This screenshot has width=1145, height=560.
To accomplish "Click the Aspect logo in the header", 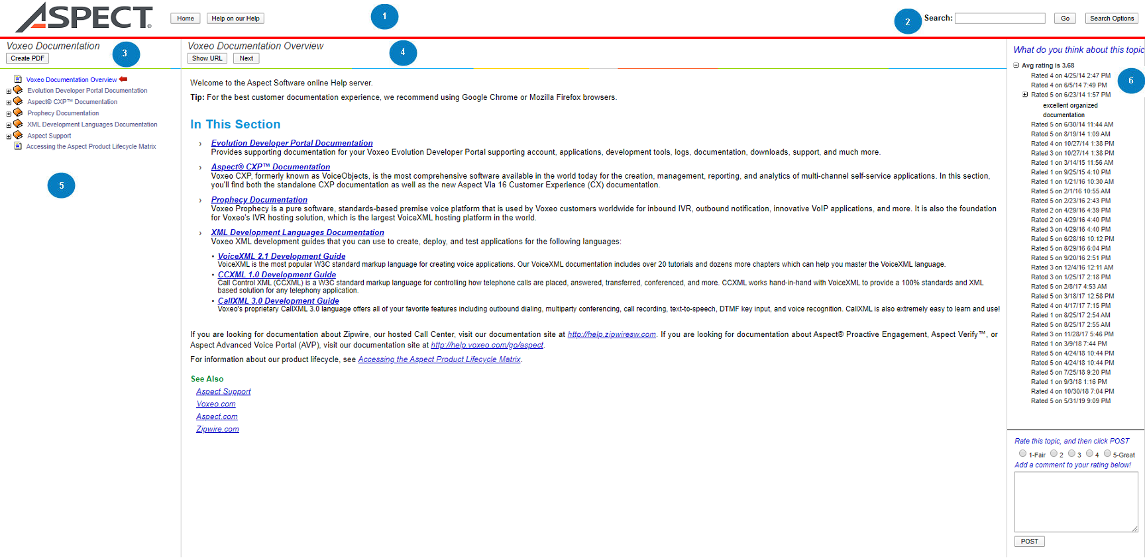I will (x=84, y=17).
